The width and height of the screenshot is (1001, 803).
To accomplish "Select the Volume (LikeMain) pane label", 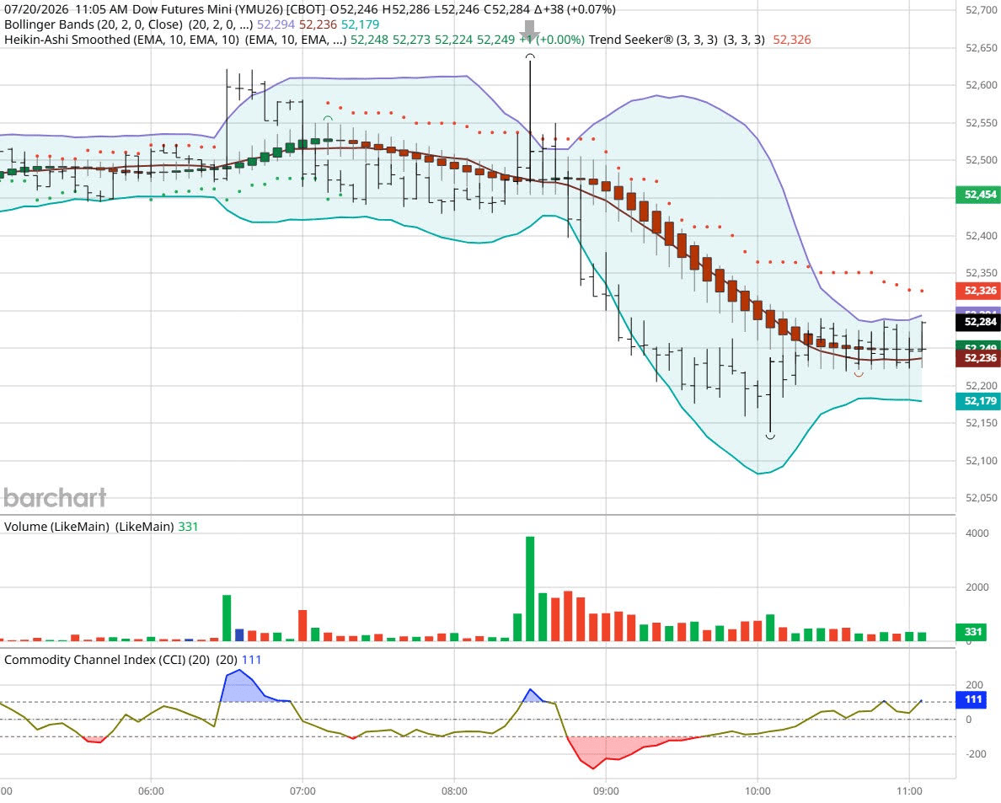I will [56, 527].
